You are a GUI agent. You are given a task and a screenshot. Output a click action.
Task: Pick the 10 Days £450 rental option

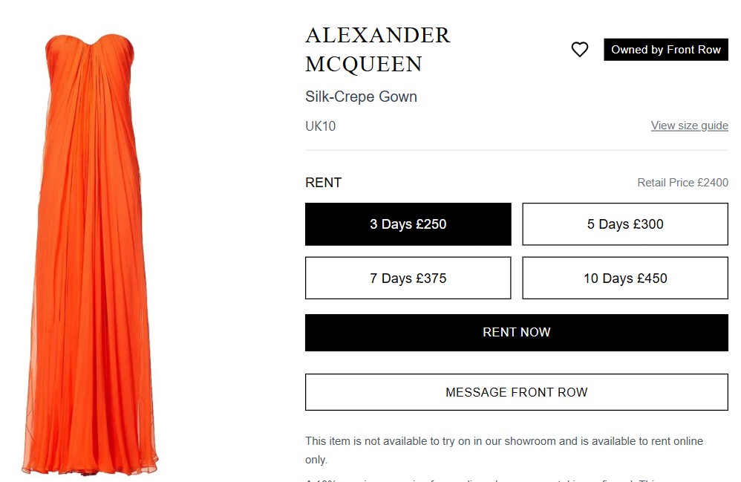(x=624, y=278)
